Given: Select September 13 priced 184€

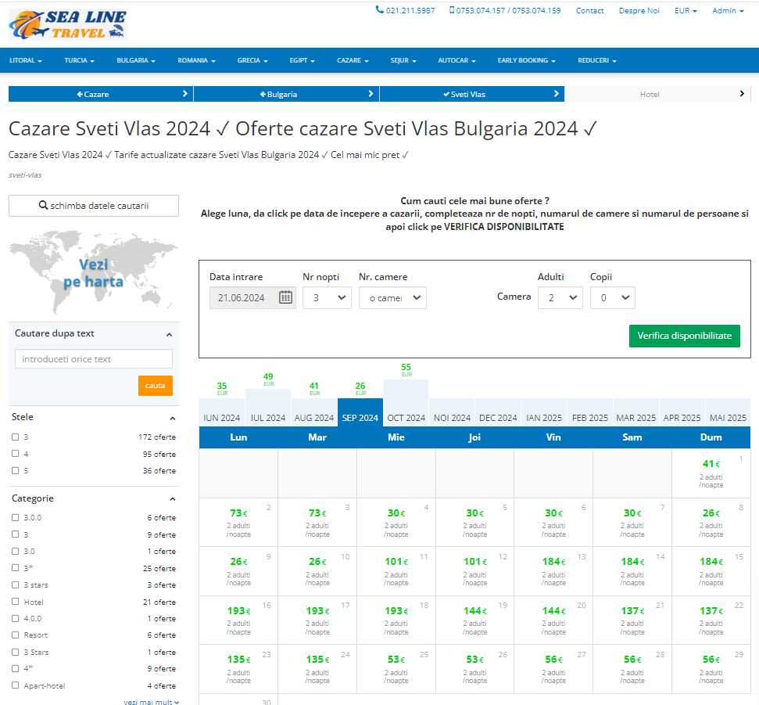Looking at the screenshot, I should click(x=553, y=571).
